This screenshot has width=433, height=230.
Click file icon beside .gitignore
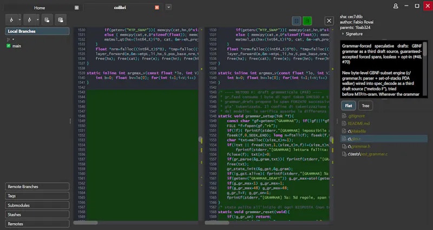[344, 116]
